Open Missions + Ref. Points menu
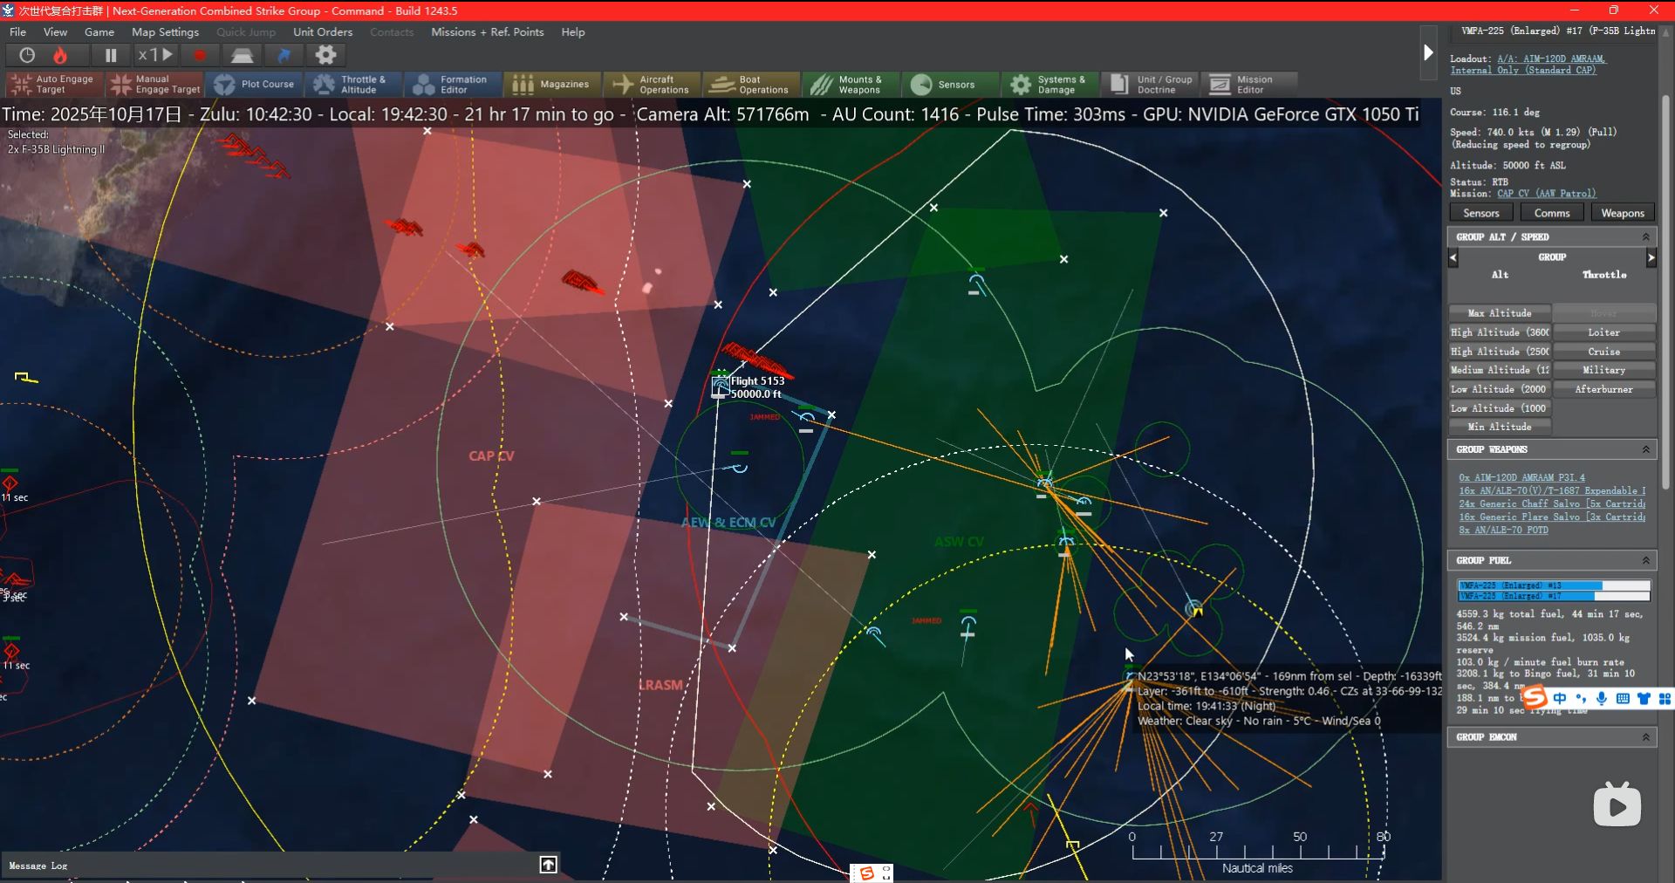The height and width of the screenshot is (883, 1675). pos(487,31)
